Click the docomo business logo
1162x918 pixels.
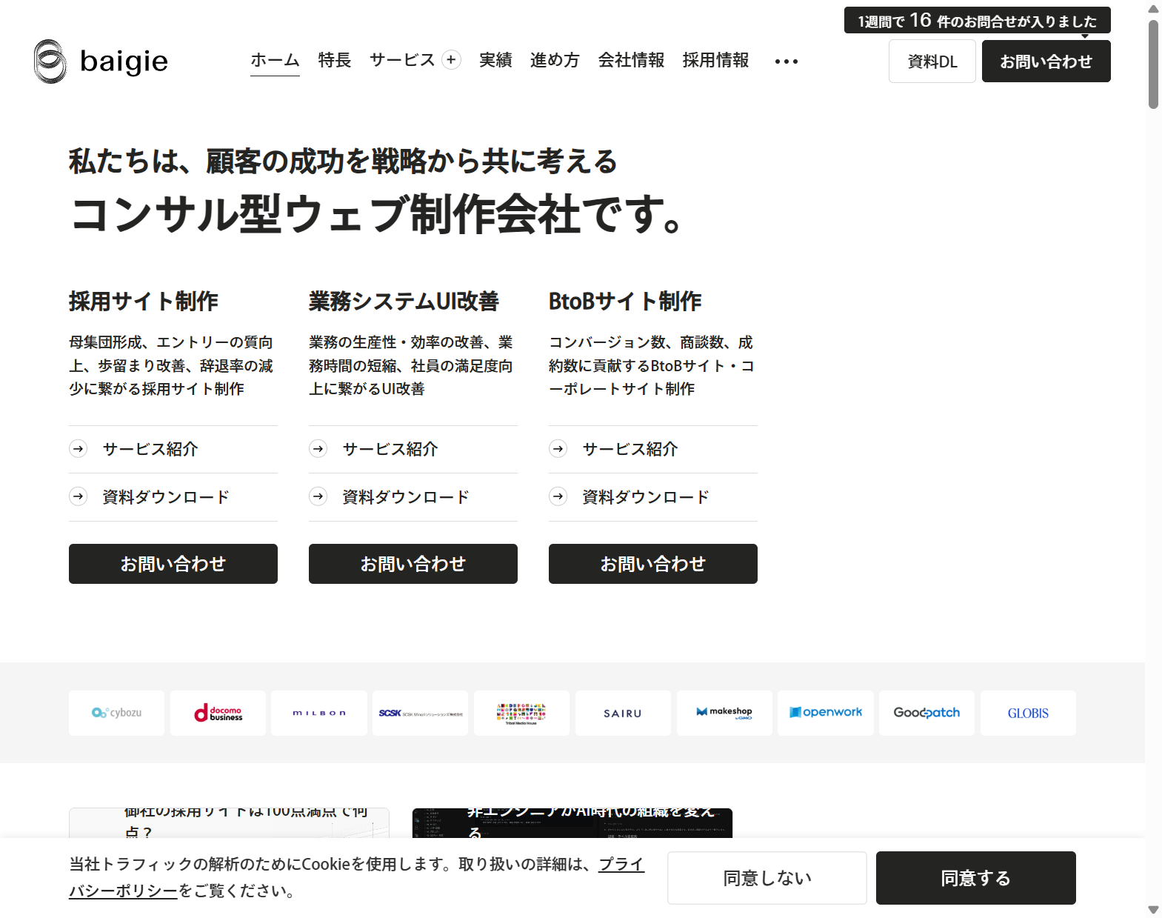pyautogui.click(x=218, y=713)
